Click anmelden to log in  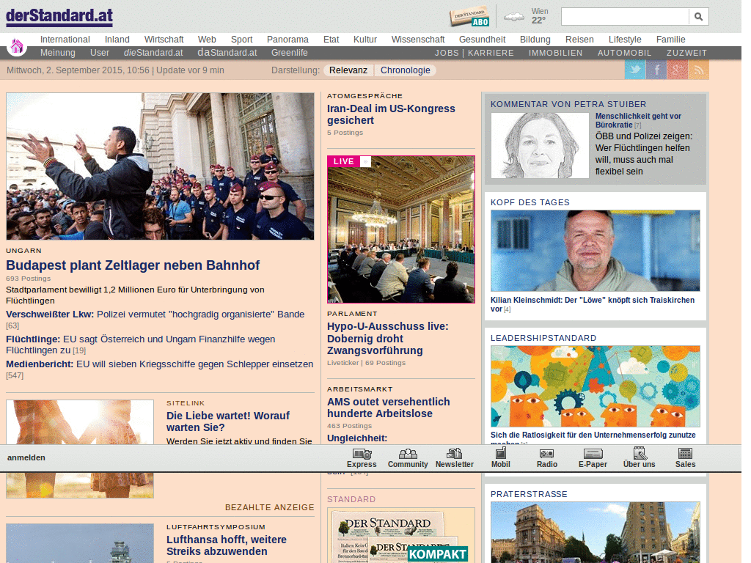(26, 457)
